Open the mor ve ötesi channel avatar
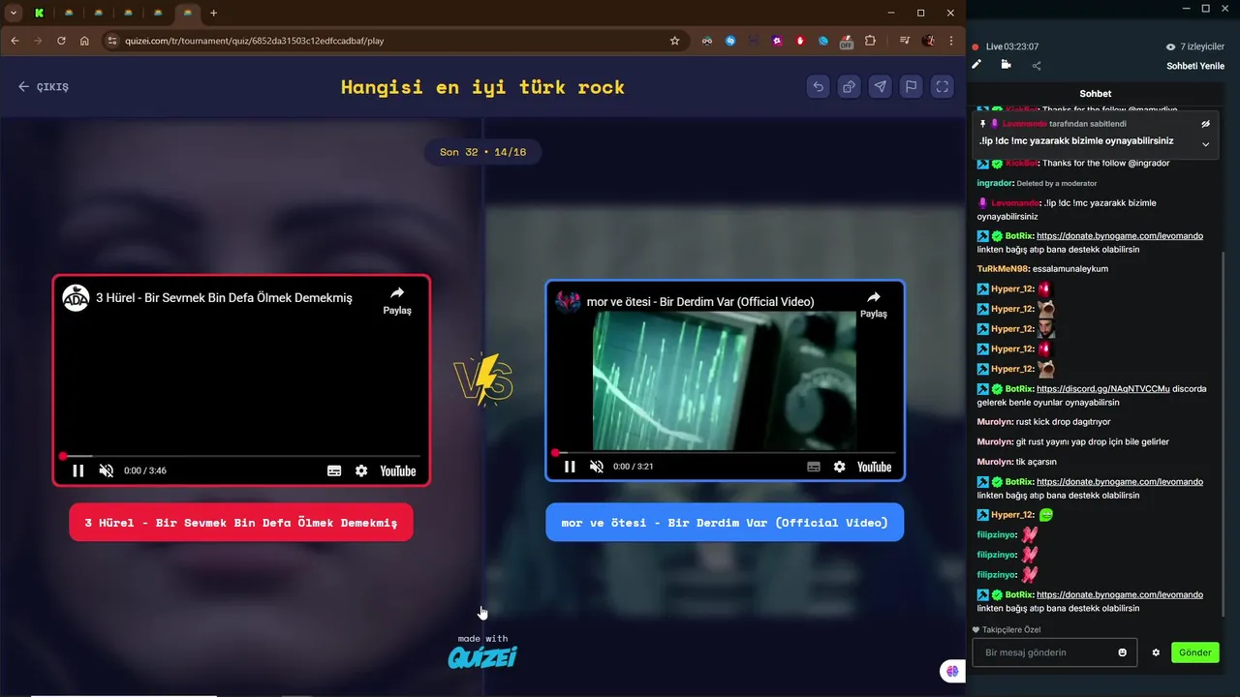Viewport: 1240px width, 697px height. [x=568, y=301]
